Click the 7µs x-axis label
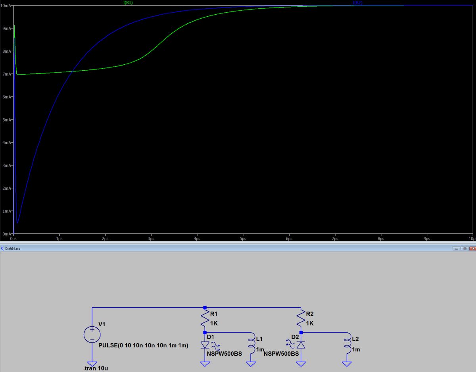 click(x=335, y=239)
